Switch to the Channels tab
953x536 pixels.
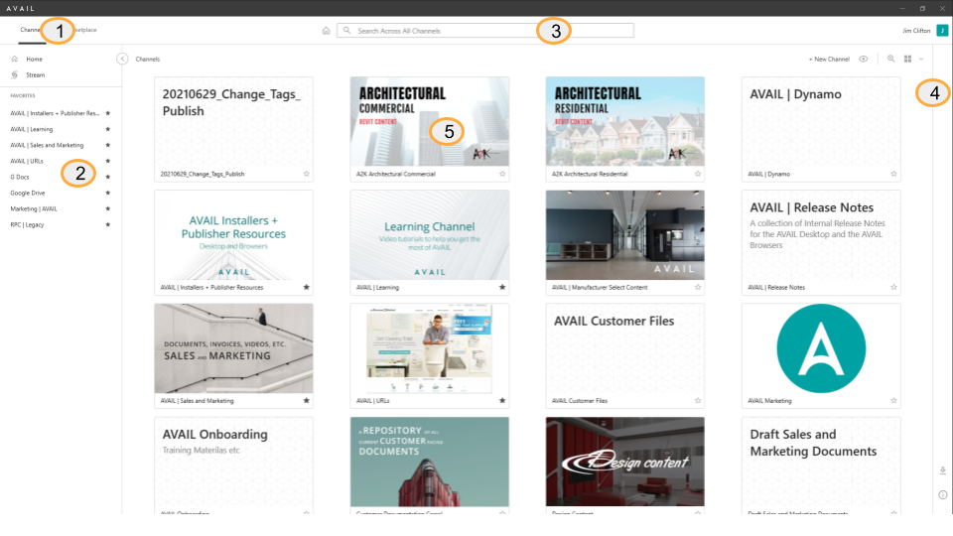click(x=30, y=30)
